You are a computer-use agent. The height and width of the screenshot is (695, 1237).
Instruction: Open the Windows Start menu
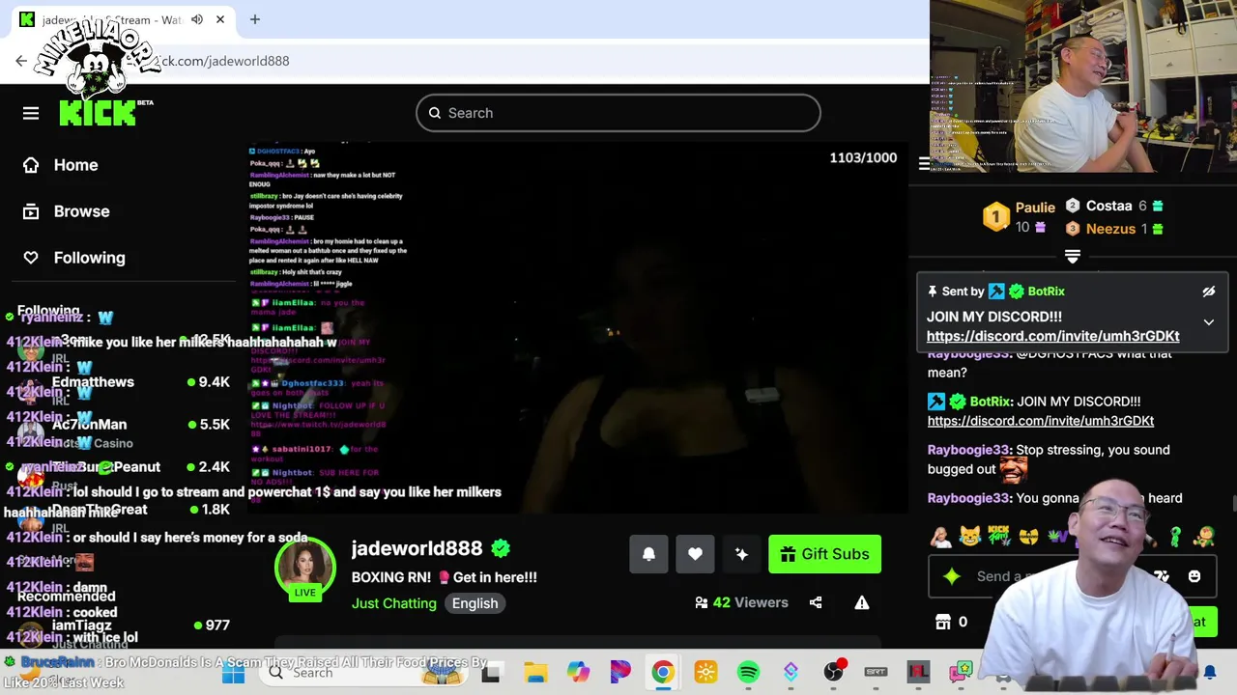click(233, 673)
